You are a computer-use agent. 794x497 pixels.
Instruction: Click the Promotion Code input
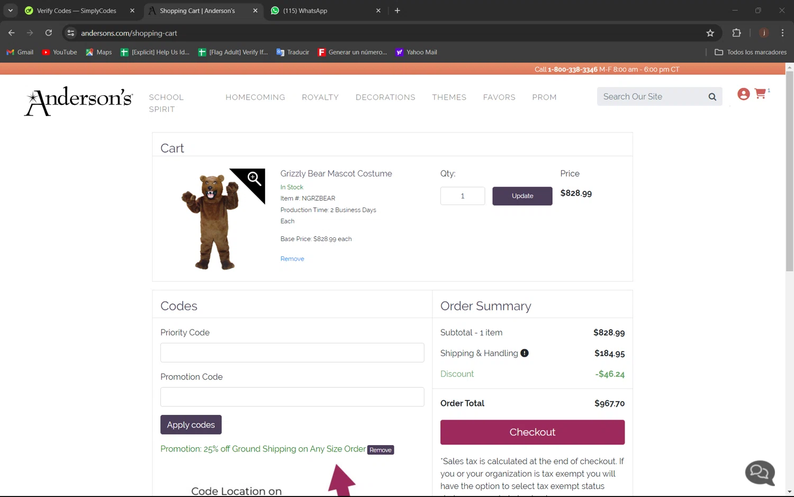tap(292, 397)
